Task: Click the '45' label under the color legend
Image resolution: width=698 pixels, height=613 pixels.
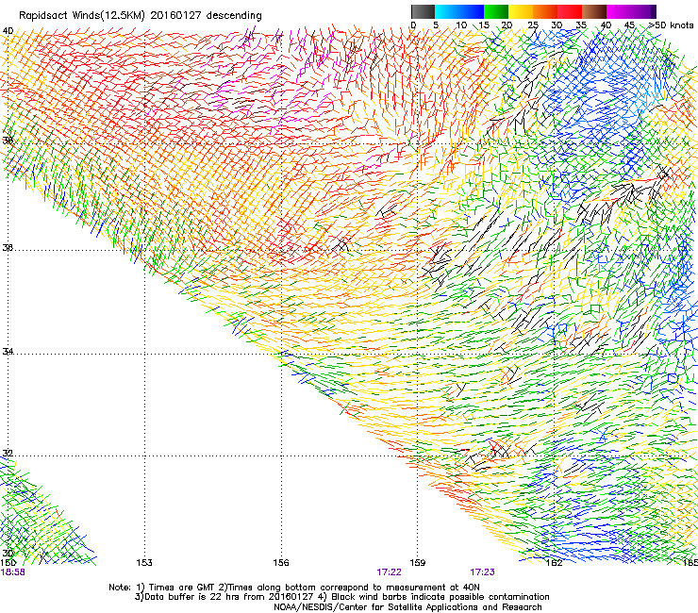Action: coord(629,25)
